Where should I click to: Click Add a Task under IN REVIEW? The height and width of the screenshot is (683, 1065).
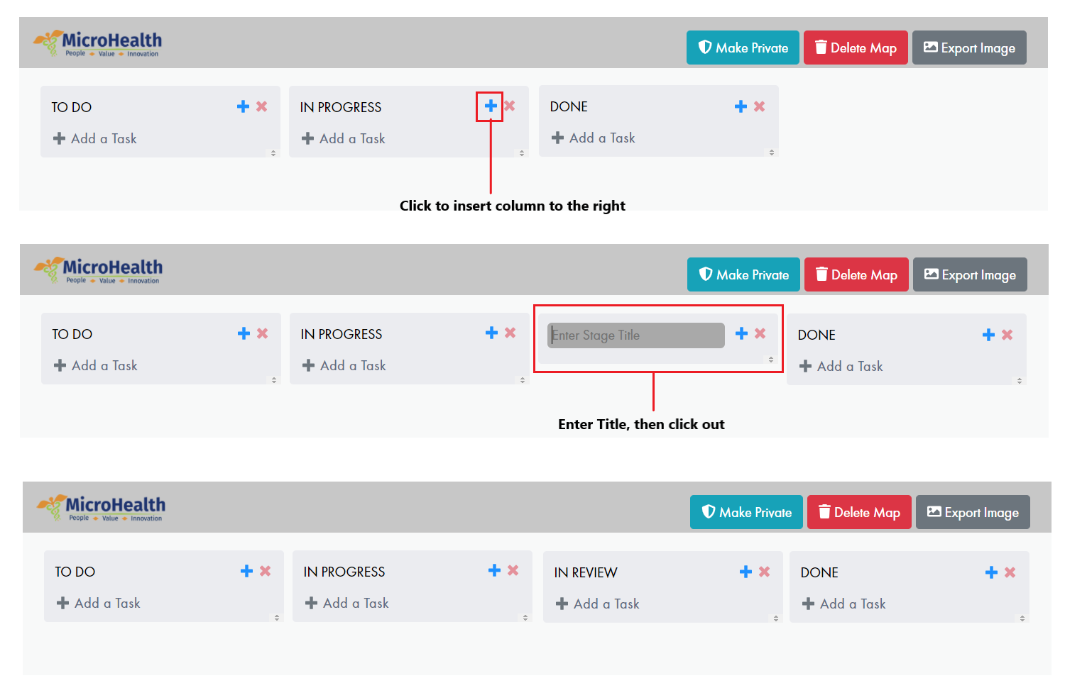pyautogui.click(x=598, y=604)
